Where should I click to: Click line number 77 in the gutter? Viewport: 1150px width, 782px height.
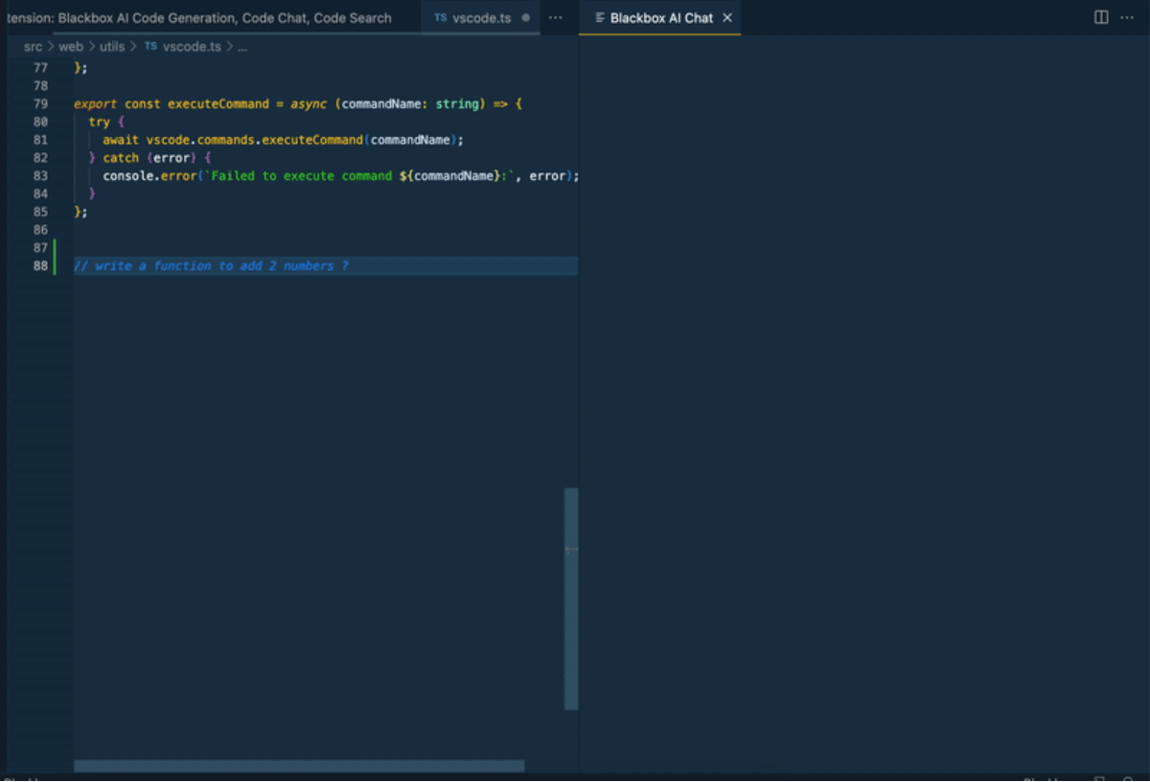pyautogui.click(x=40, y=68)
